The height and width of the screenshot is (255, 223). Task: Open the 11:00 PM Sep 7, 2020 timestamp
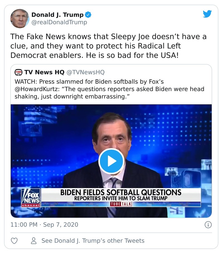point(44,224)
